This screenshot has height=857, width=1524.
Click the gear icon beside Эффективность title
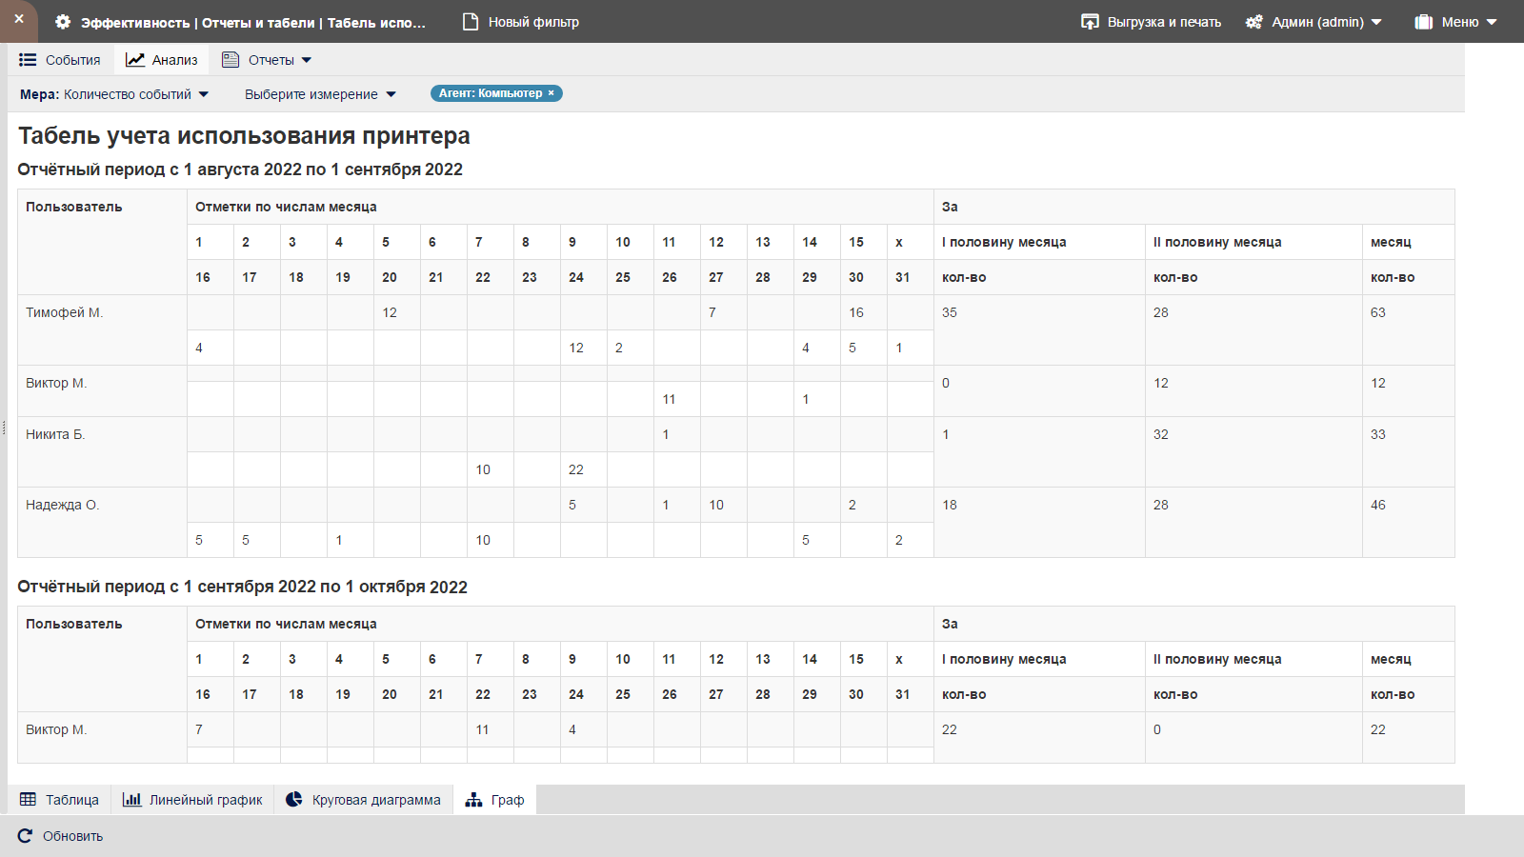pos(63,22)
